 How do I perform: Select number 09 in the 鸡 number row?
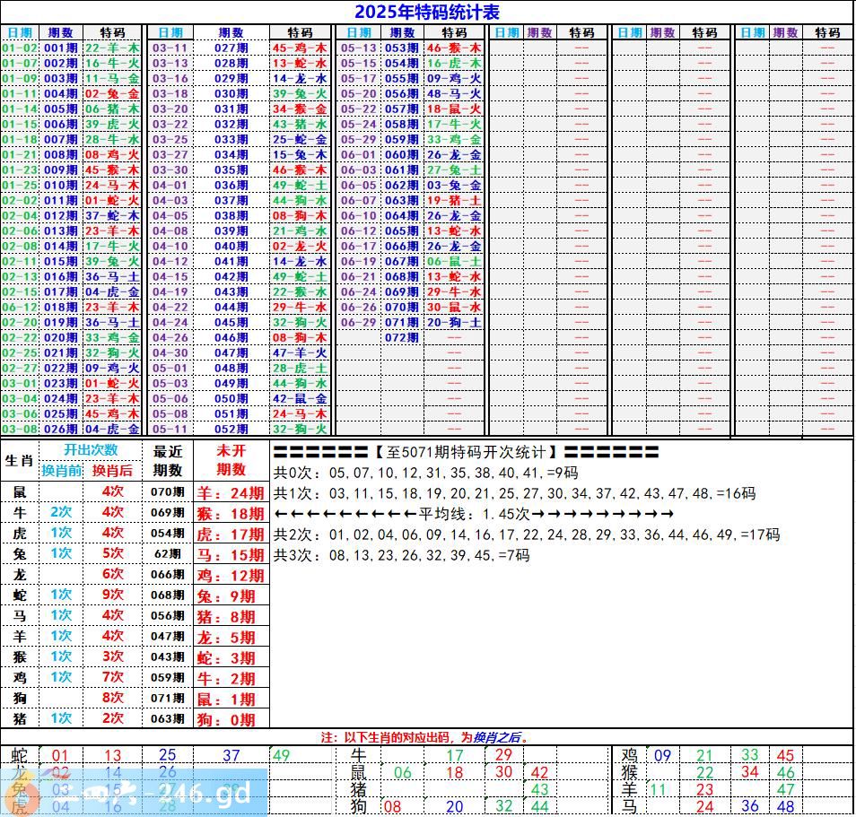pyautogui.click(x=662, y=755)
